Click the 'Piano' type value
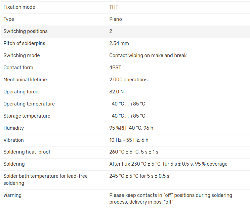 [116, 19]
